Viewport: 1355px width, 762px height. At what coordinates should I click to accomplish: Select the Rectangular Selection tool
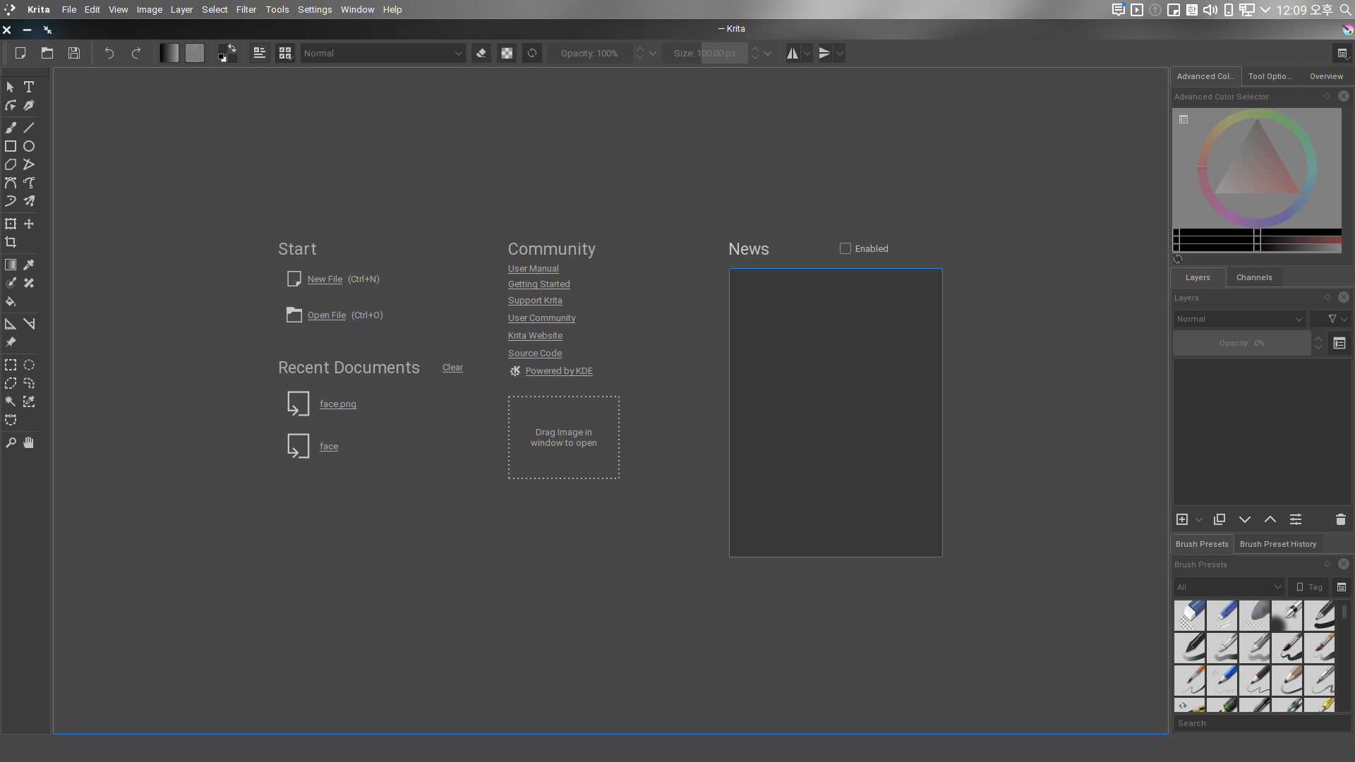[11, 365]
